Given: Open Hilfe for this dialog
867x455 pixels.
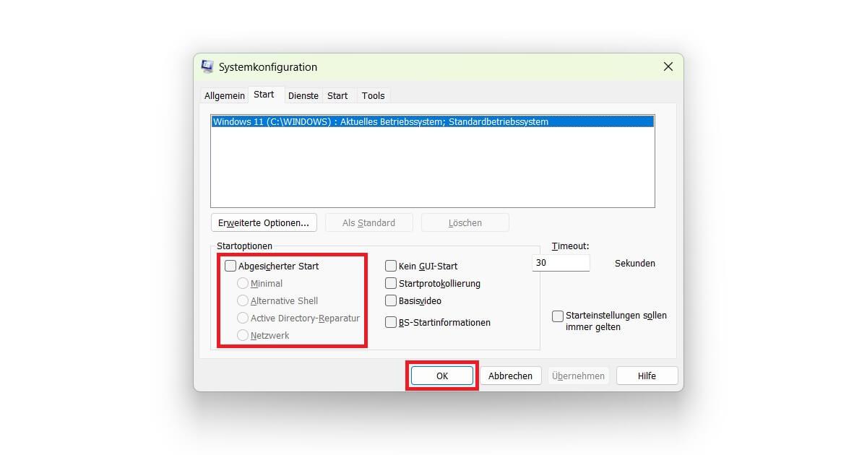Looking at the screenshot, I should tap(647, 376).
